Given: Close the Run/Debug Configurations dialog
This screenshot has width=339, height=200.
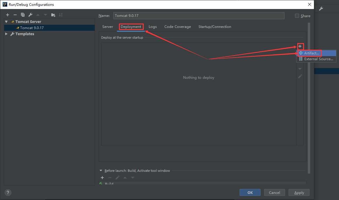Looking at the screenshot, I should 309,4.
